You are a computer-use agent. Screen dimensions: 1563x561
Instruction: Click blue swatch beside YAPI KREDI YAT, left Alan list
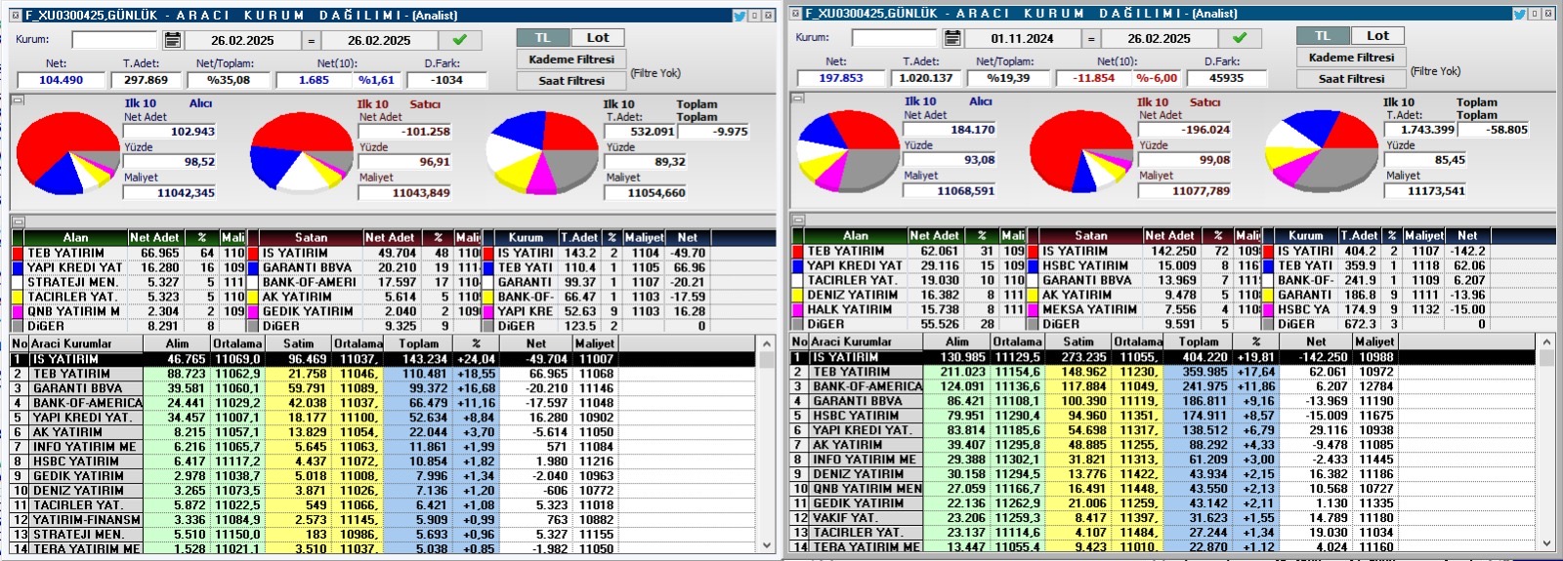(18, 267)
